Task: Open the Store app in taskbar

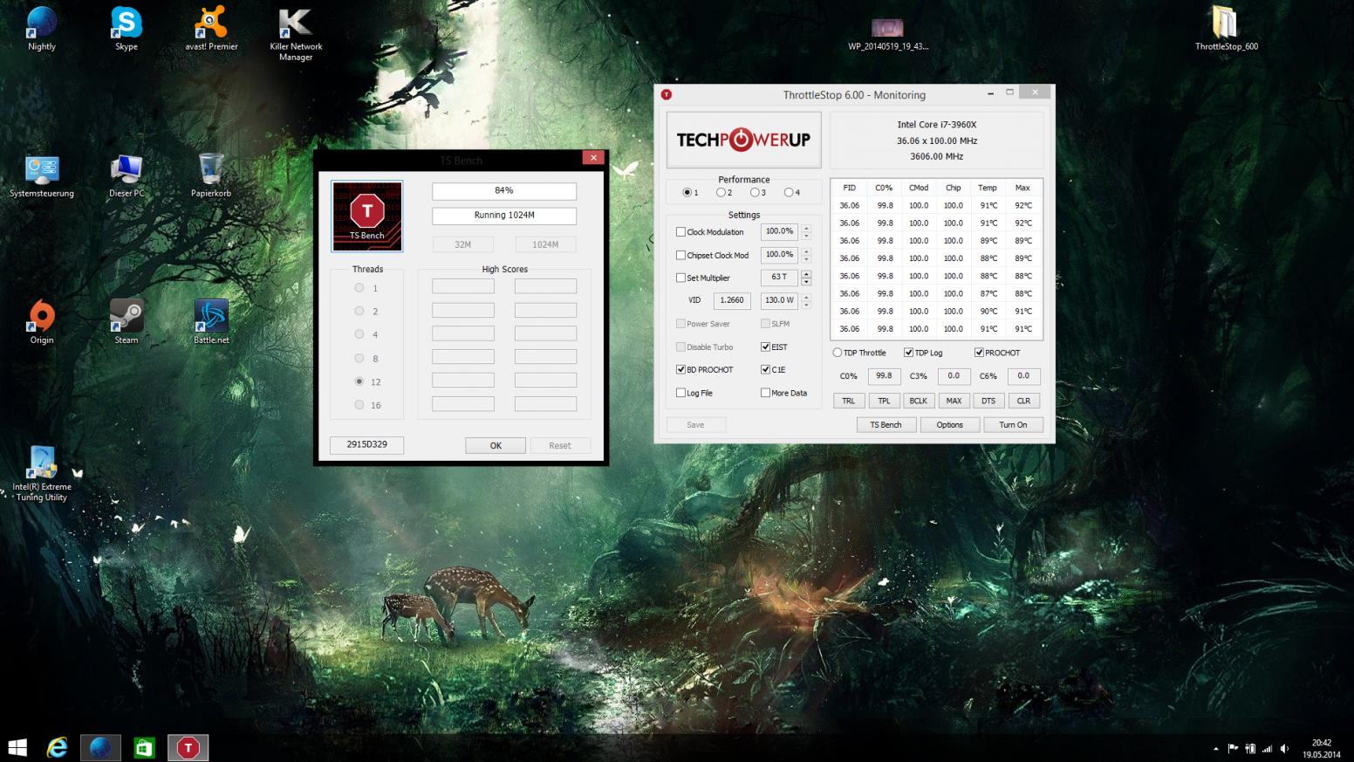Action: tap(144, 747)
